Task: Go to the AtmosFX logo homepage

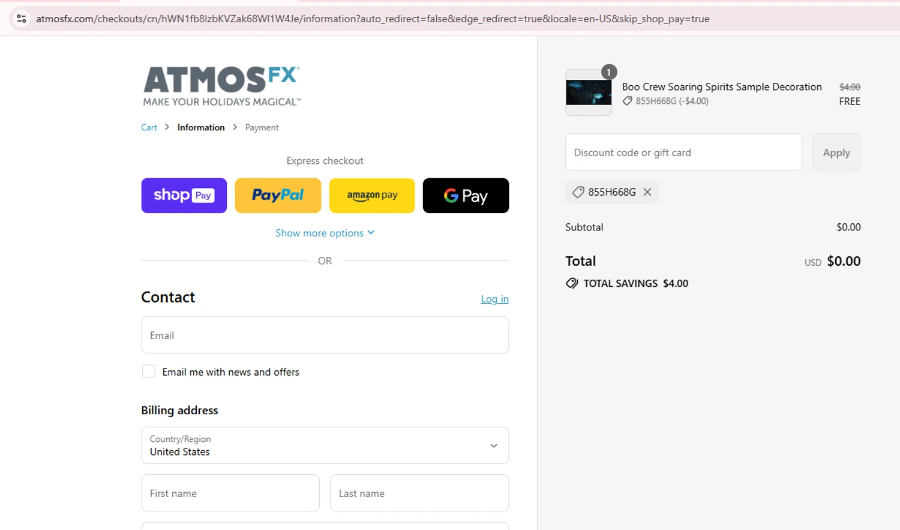Action: (221, 86)
